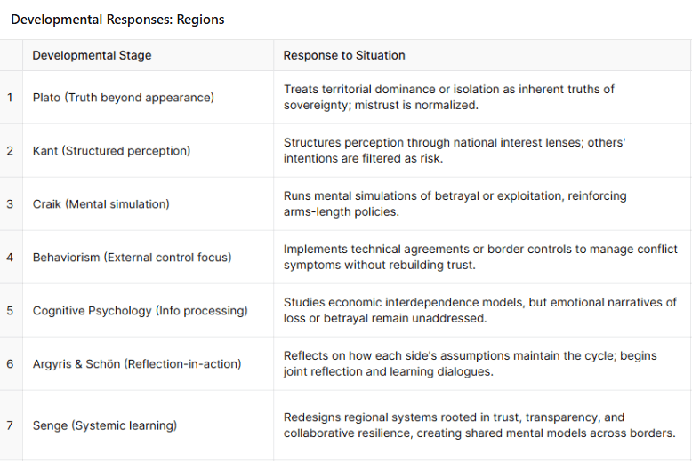692x461 pixels.
Task: Click row number 4
Action: tap(10, 258)
